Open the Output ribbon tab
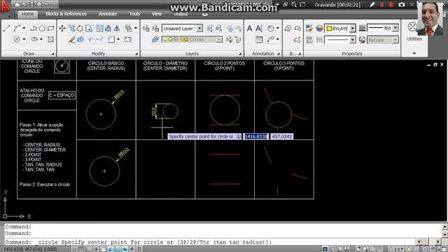Screen dimensions: 448x252 click(181, 14)
